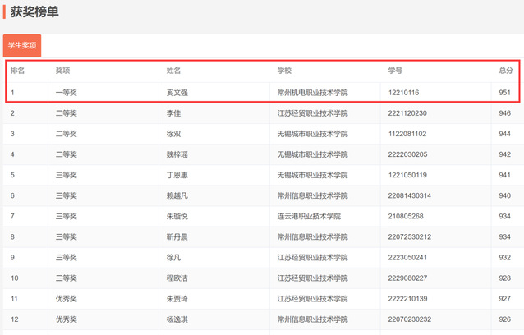Select the score 951 cell
This screenshot has height=335, width=524.
pos(504,93)
